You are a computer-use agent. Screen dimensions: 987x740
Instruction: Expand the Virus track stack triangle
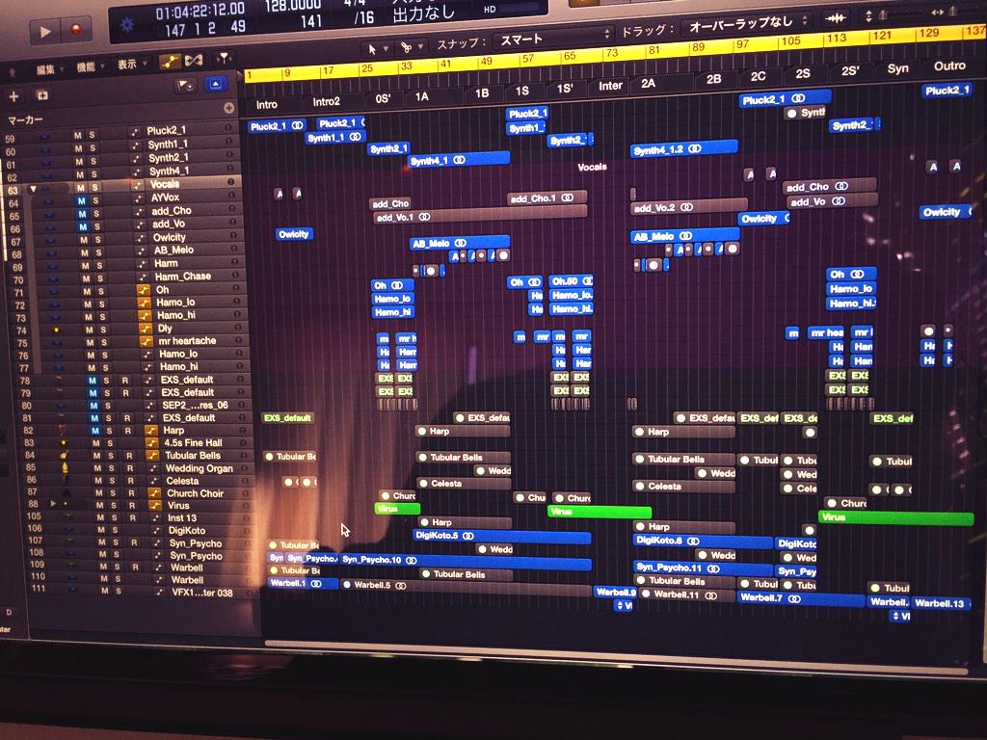tap(53, 504)
